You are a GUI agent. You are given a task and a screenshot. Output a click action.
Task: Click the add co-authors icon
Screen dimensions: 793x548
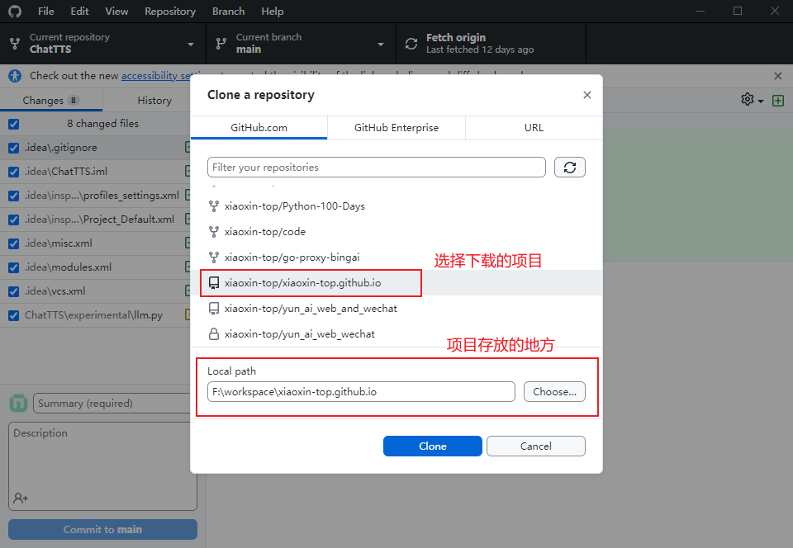(21, 498)
